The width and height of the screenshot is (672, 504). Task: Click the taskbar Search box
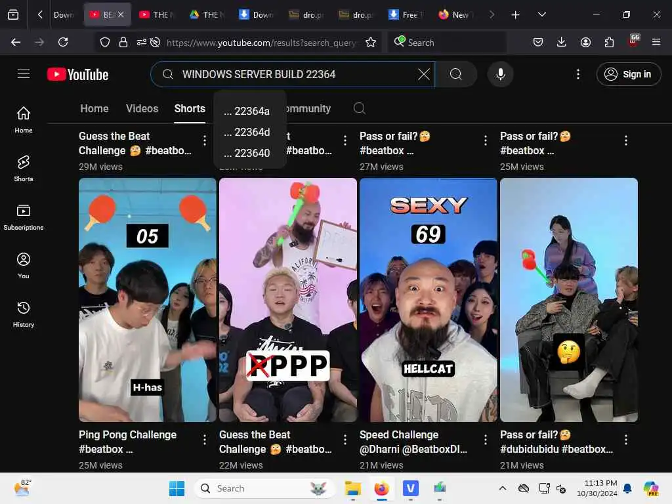264,488
